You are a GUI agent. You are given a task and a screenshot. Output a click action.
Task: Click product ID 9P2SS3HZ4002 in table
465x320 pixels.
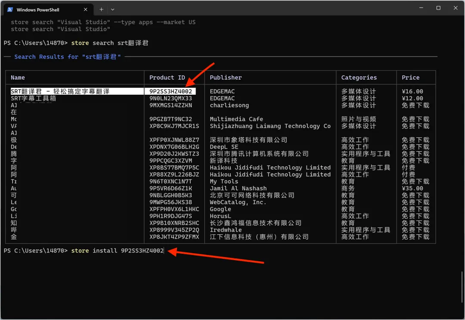[x=170, y=91]
